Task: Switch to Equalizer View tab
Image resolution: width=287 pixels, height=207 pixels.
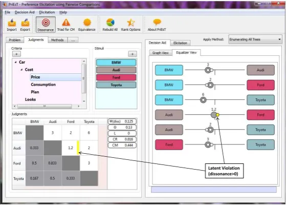Action: point(186,53)
